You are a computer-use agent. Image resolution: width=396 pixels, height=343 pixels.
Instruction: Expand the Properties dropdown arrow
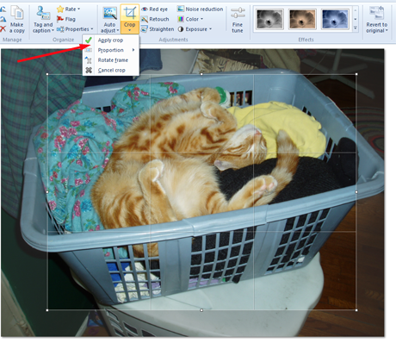(92, 29)
